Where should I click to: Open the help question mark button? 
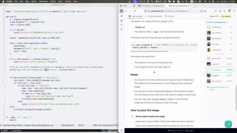tap(228, 124)
